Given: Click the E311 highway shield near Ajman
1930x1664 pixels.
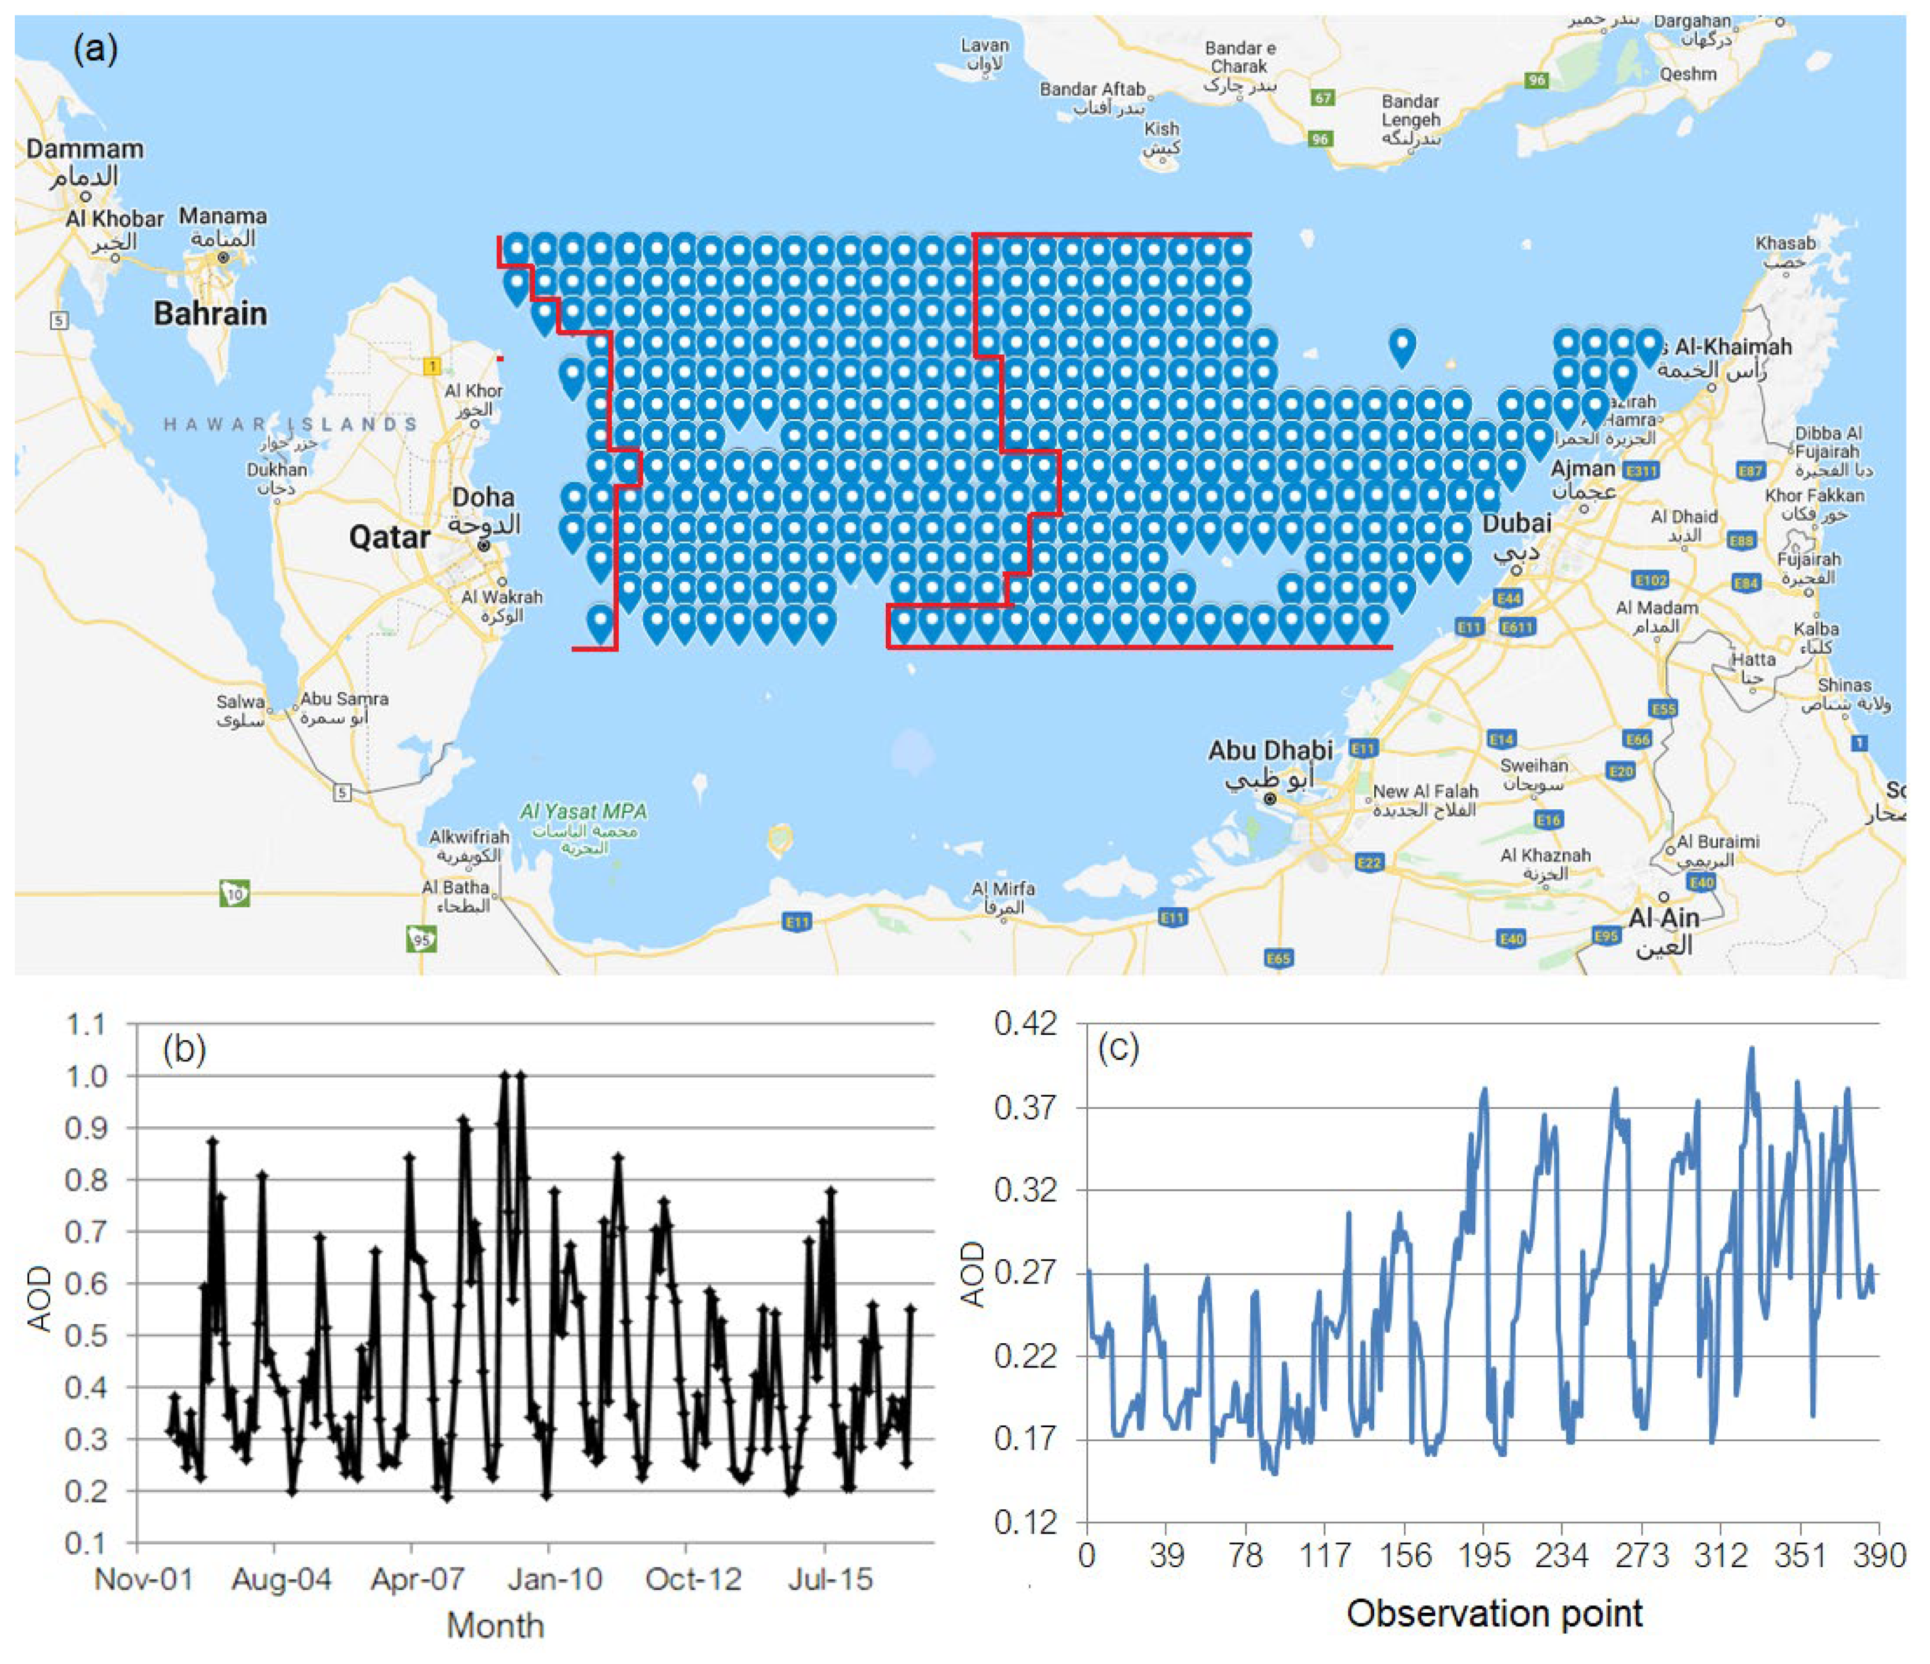Looking at the screenshot, I should click(x=1640, y=471).
